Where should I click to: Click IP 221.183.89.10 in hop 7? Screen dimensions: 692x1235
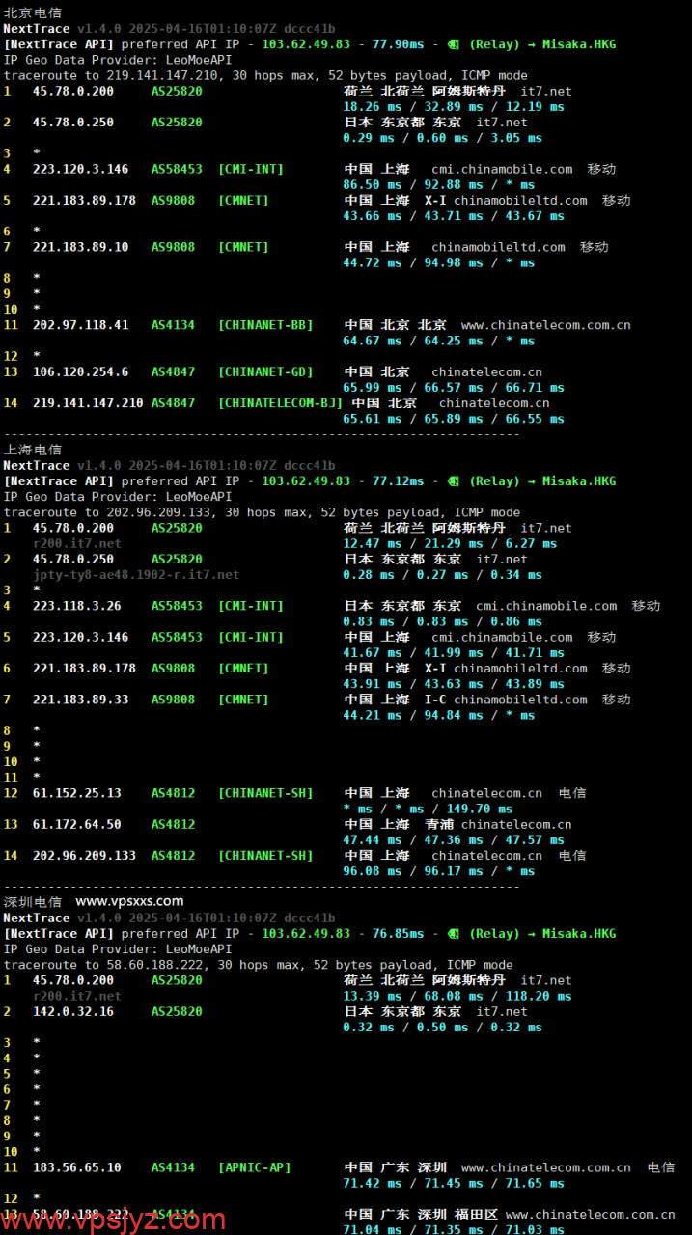pyautogui.click(x=80, y=247)
